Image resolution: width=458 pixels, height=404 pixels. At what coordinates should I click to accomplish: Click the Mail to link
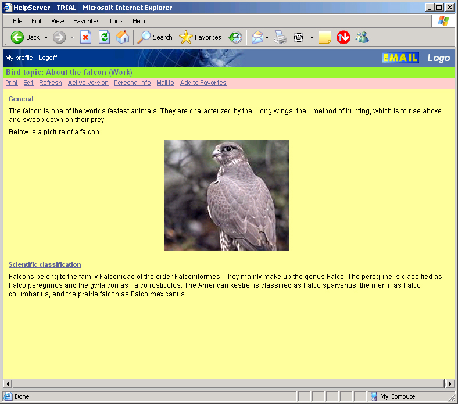pyautogui.click(x=165, y=83)
